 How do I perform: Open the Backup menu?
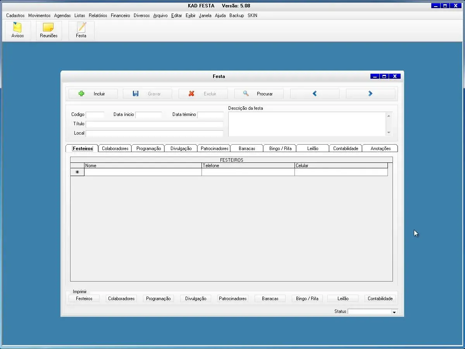pos(237,16)
